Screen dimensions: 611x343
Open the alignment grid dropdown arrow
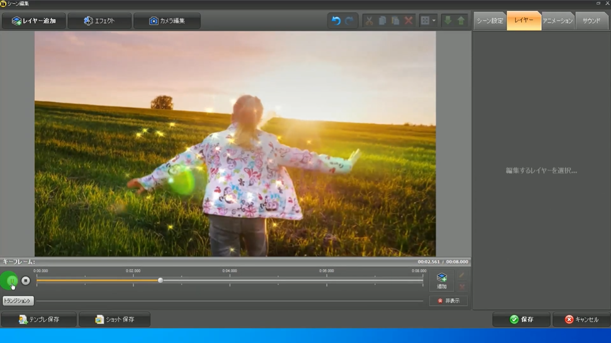coord(433,21)
